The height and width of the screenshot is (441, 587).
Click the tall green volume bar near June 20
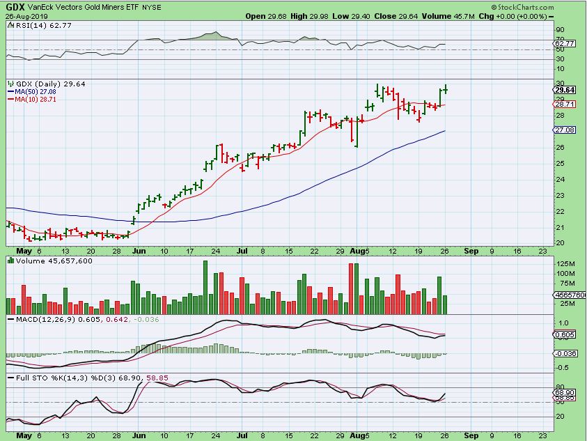[x=205, y=287]
